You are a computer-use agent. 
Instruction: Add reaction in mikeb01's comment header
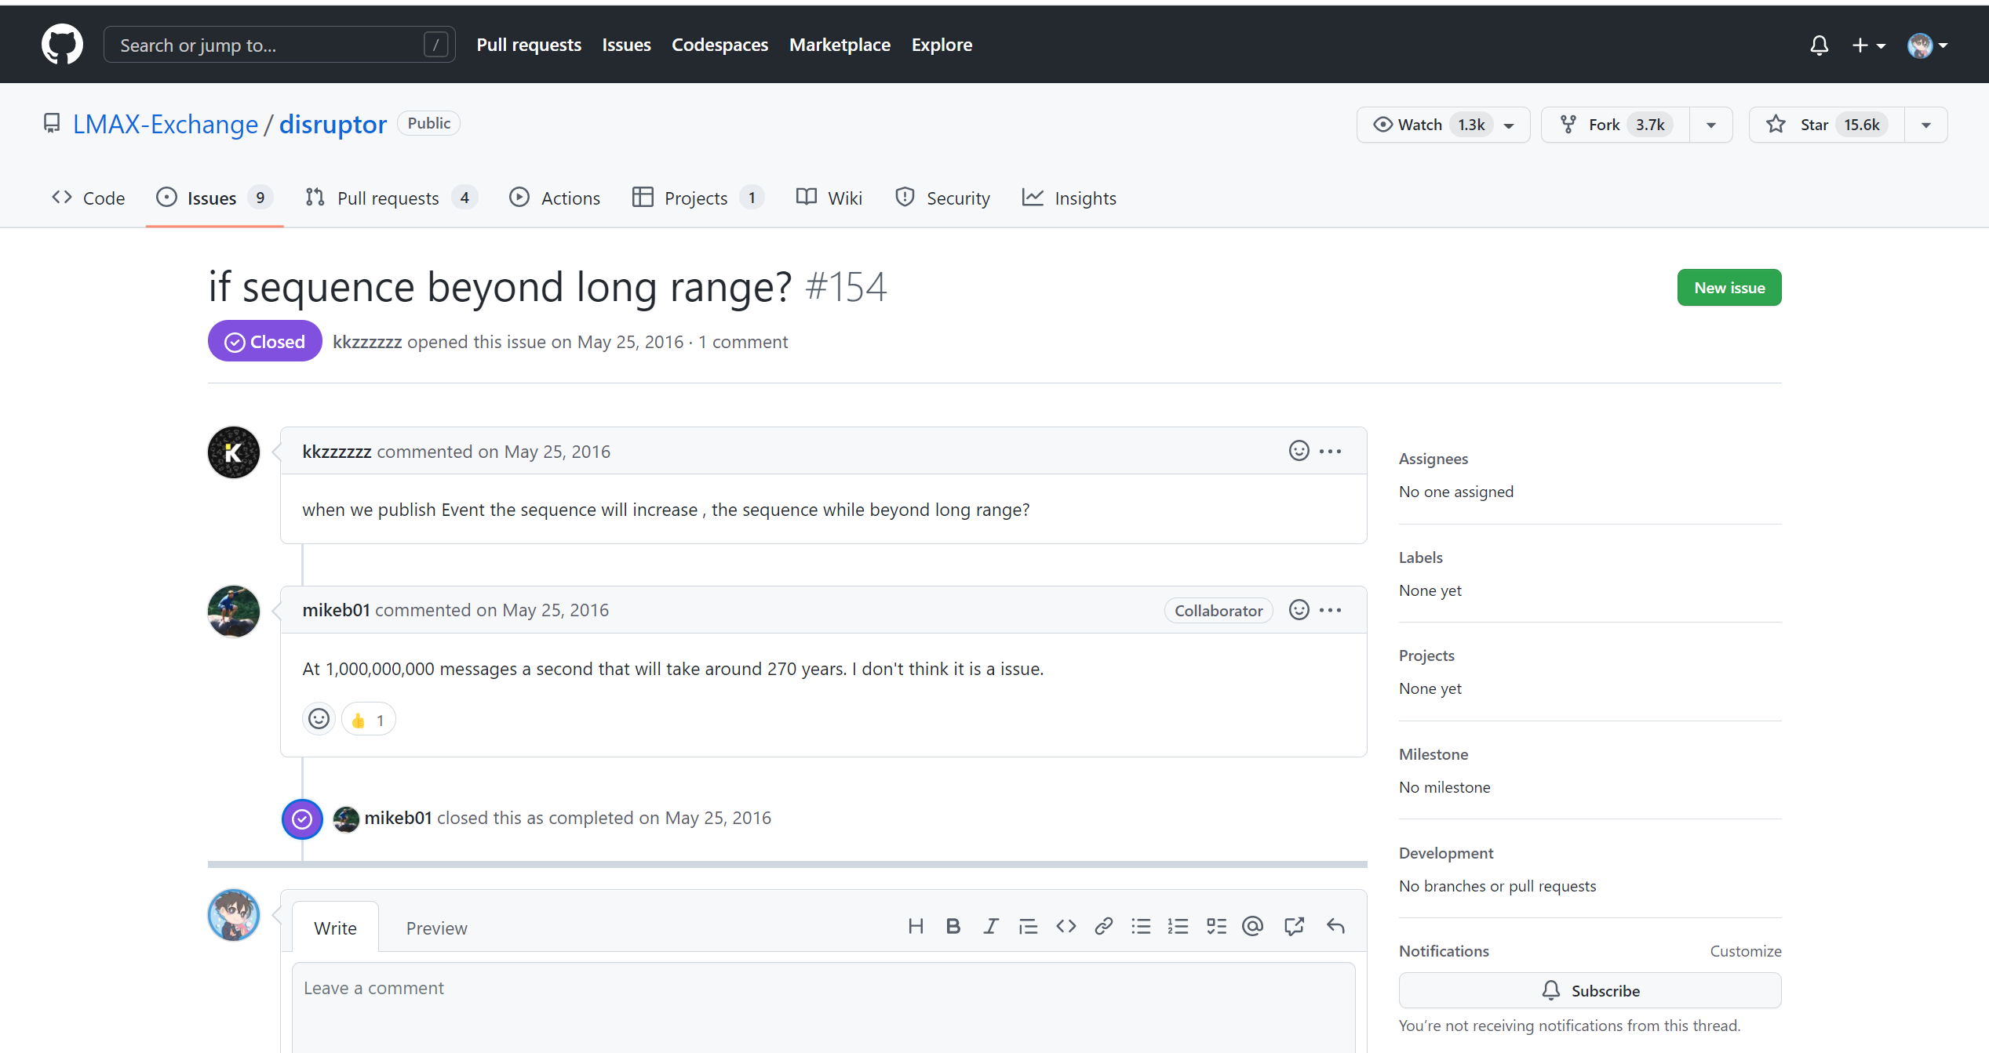point(1299,610)
